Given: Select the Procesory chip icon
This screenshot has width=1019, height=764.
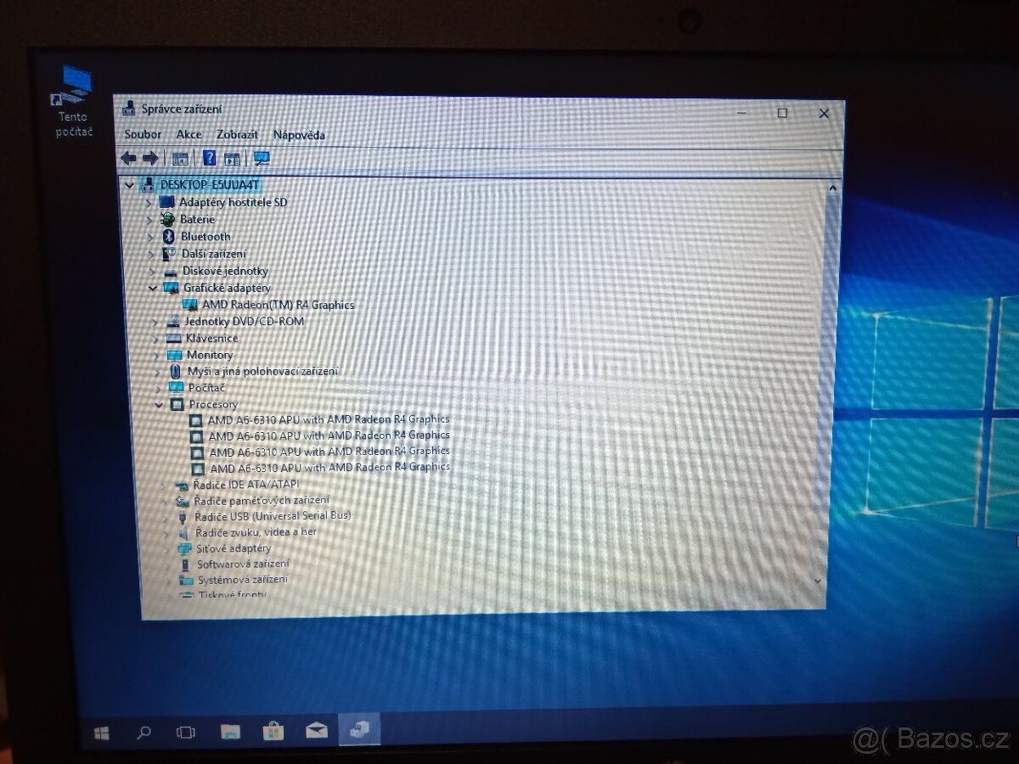Looking at the screenshot, I should pos(177,404).
